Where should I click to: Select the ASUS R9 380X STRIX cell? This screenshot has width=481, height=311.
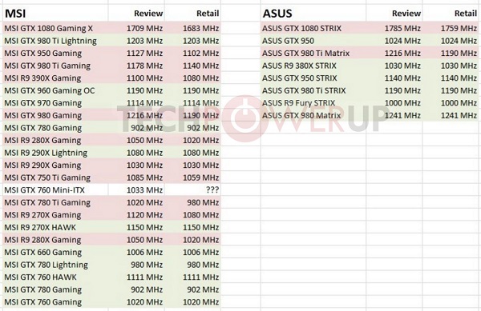(313, 66)
